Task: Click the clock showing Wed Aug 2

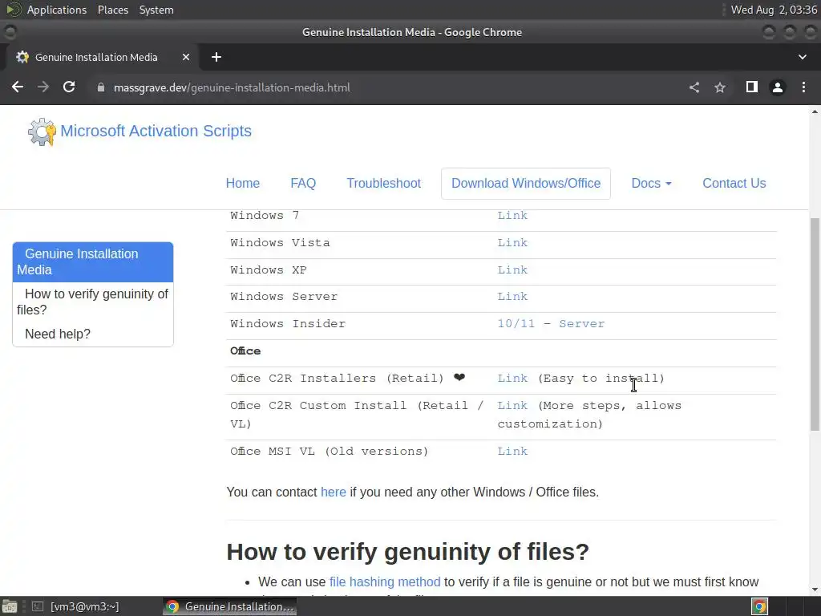Action: coord(774,10)
